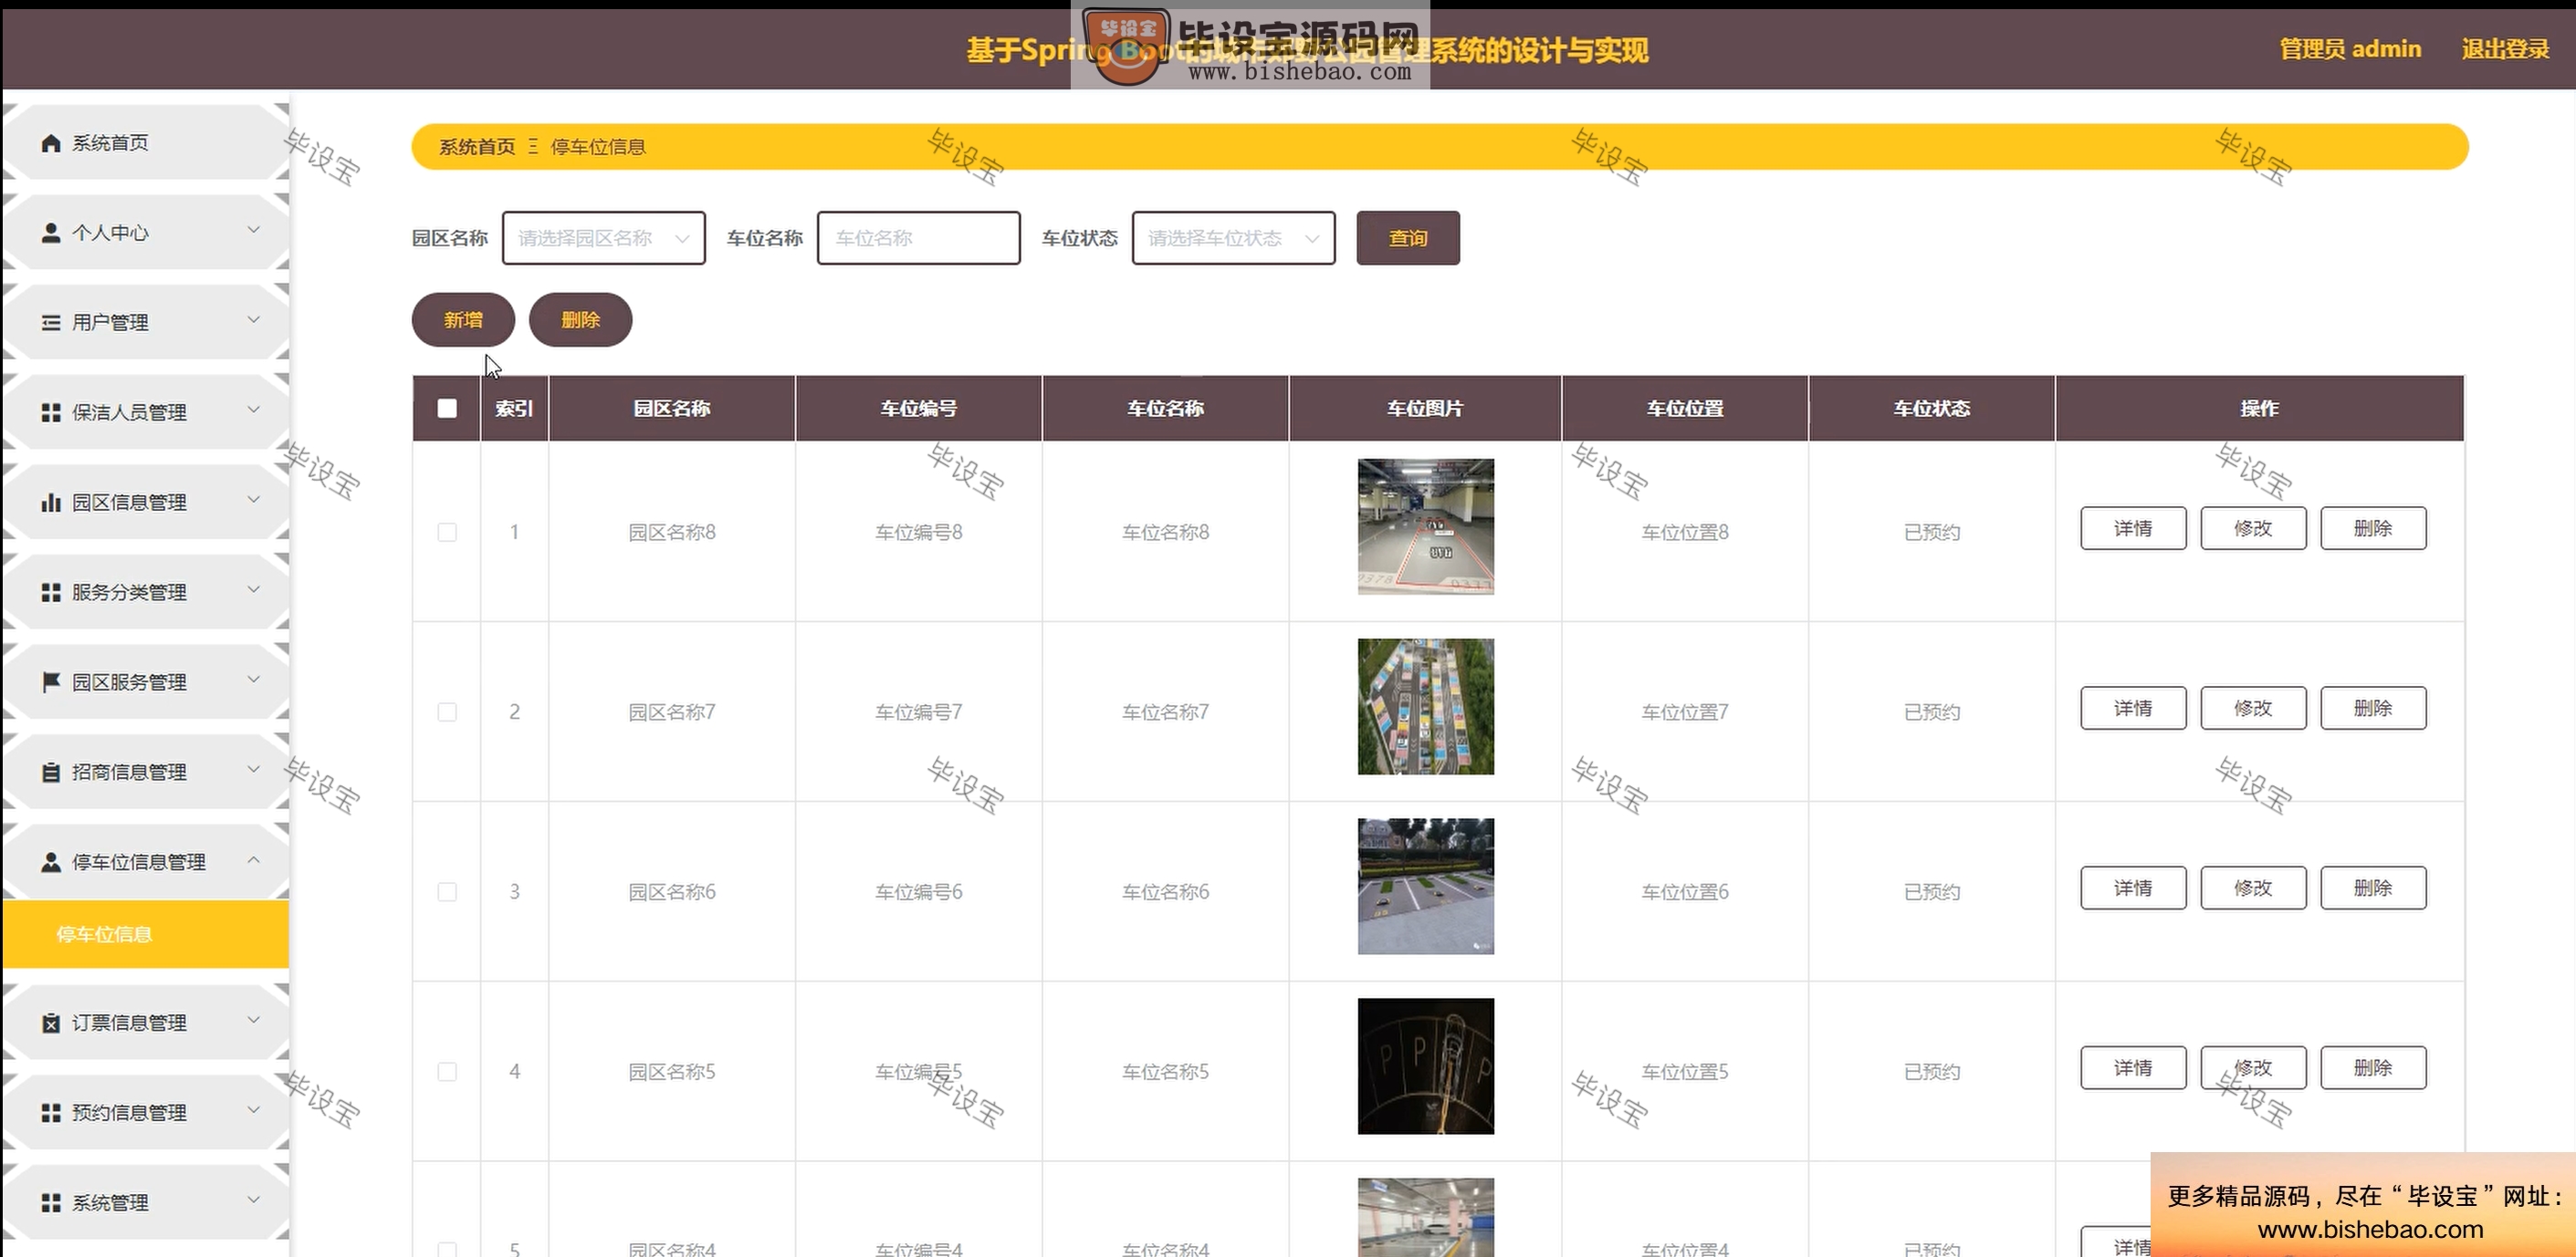2576x1257 pixels.
Task: Click 修改 for row 园区名称6
Action: 2253,888
